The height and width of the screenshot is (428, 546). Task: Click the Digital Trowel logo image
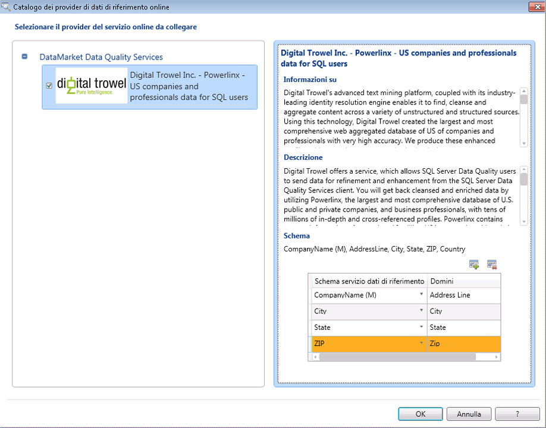click(92, 86)
